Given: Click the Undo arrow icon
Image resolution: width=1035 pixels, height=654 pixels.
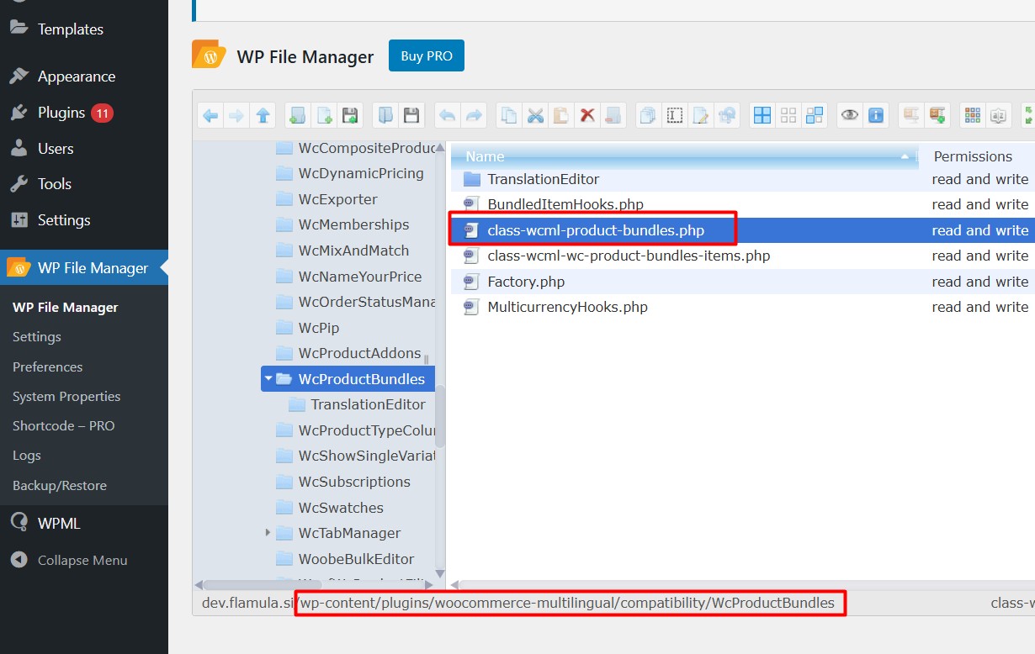Looking at the screenshot, I should pos(448,116).
